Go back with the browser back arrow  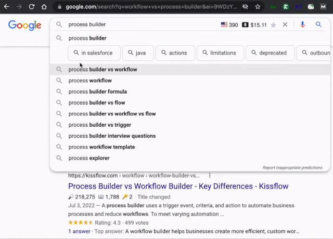point(7,7)
